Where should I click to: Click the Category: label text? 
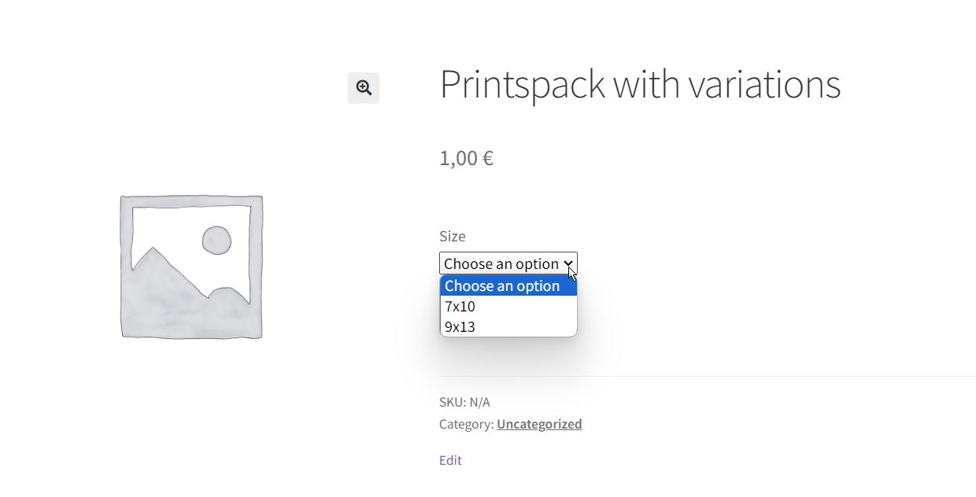467,424
